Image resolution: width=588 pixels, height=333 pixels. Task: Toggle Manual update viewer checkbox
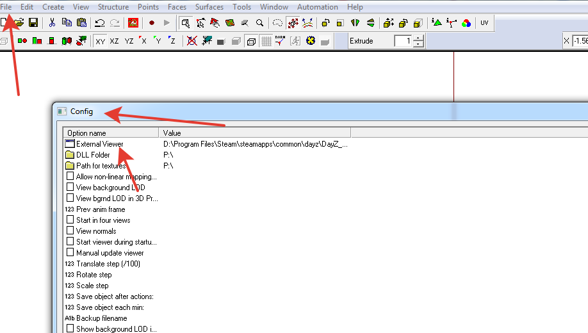(x=70, y=252)
